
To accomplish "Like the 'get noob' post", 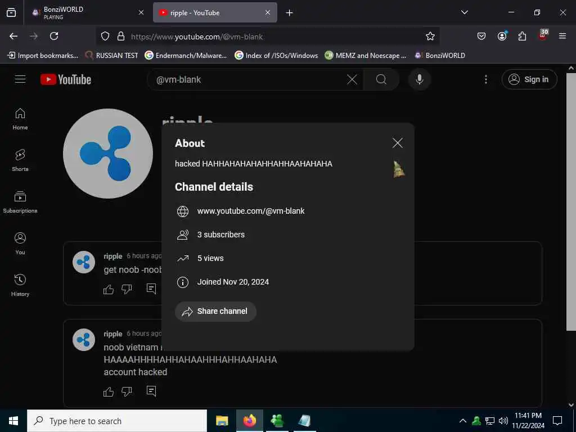I will [109, 290].
